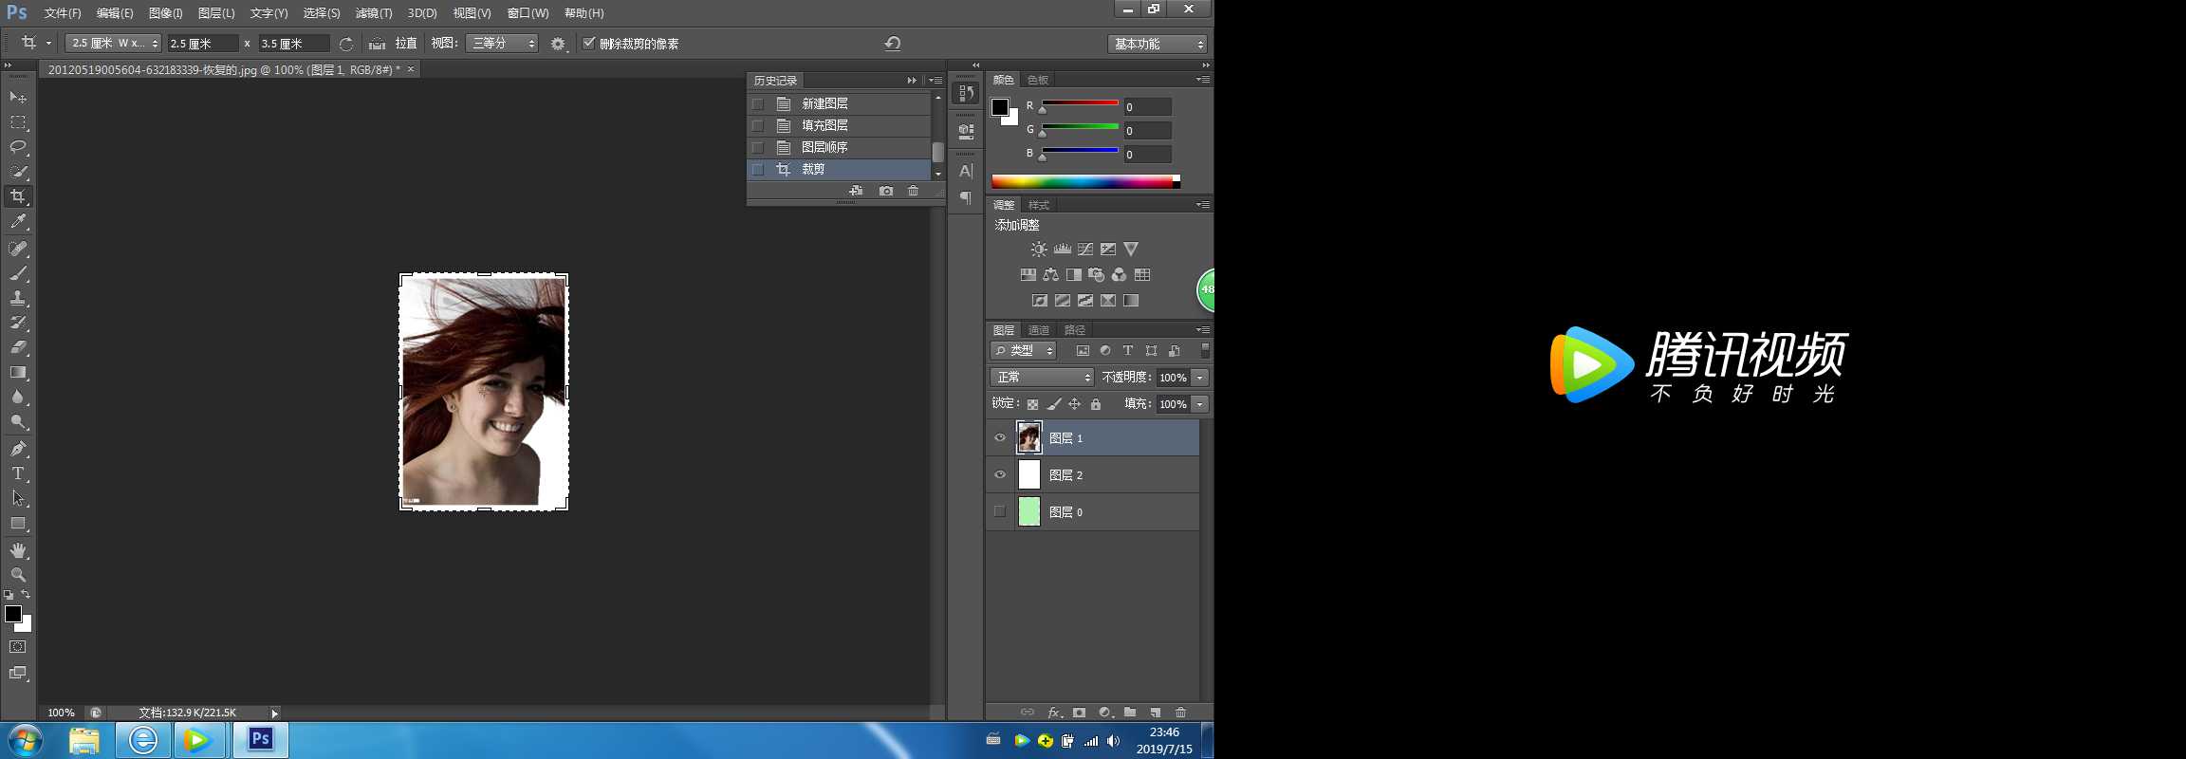Hide 图层 1 visibility eye
The height and width of the screenshot is (759, 2186).
[1000, 437]
